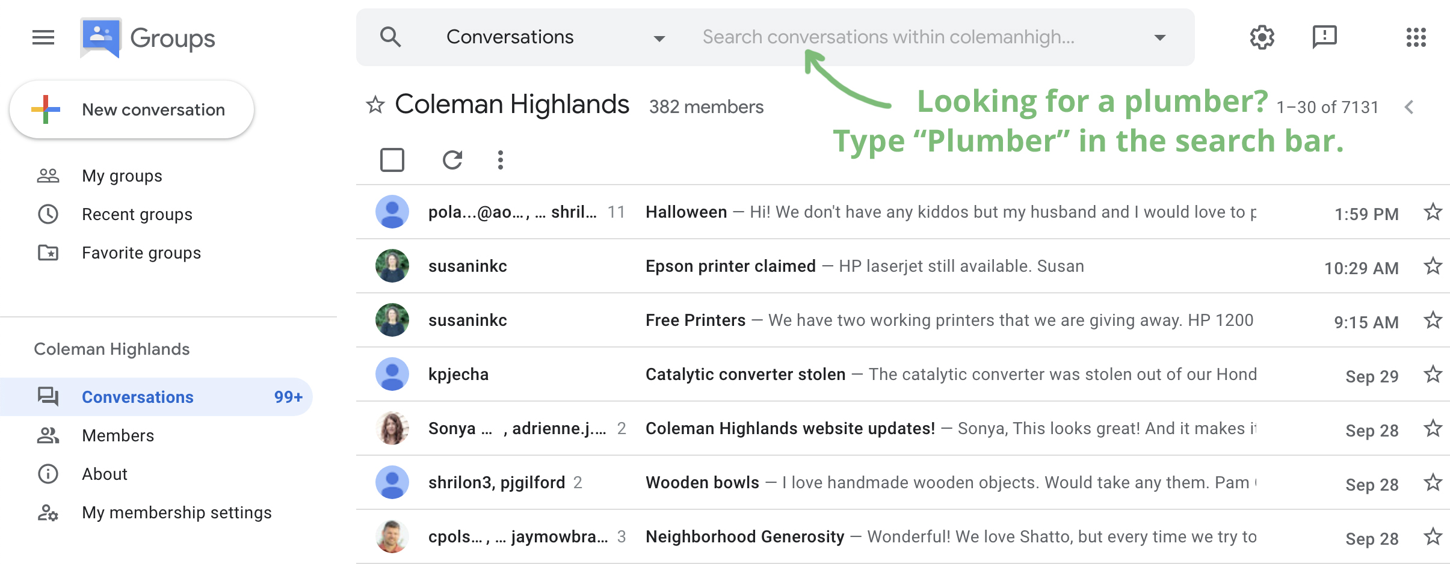Click the search magnifier icon
Viewport: 1450px width, 564px height.
tap(390, 37)
